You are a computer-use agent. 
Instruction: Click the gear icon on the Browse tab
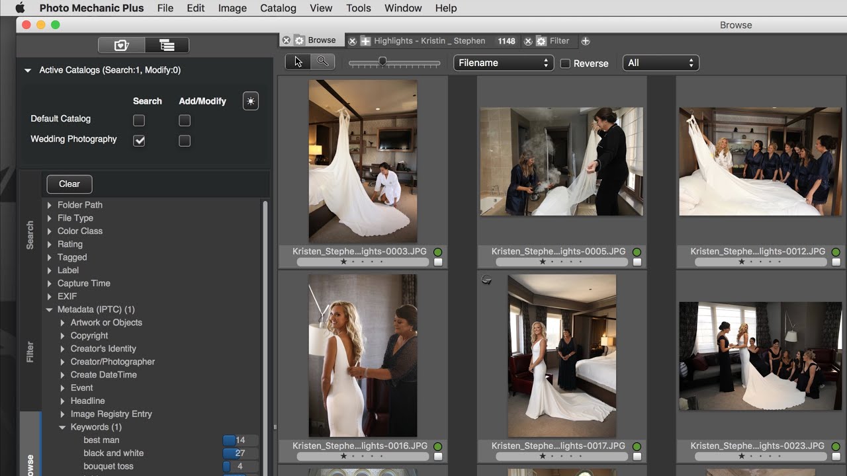(300, 40)
